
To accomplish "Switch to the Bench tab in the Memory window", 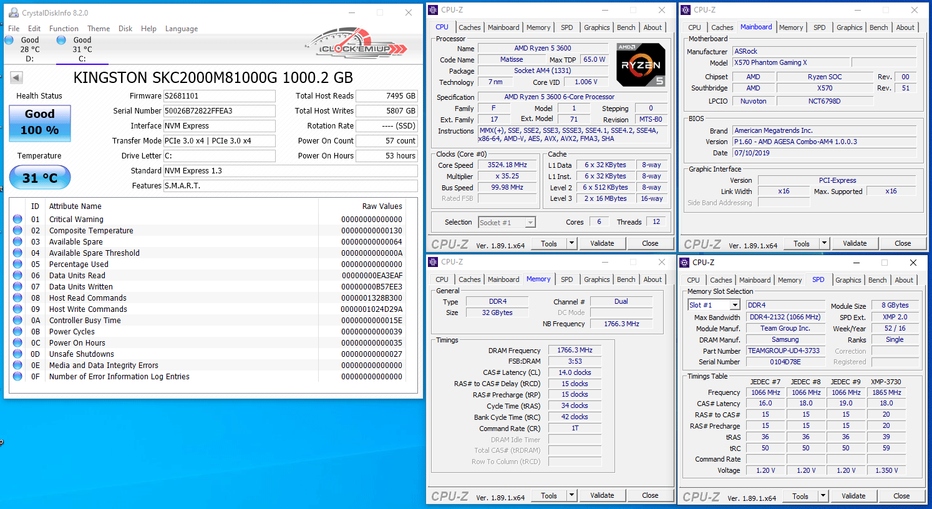I will (626, 279).
